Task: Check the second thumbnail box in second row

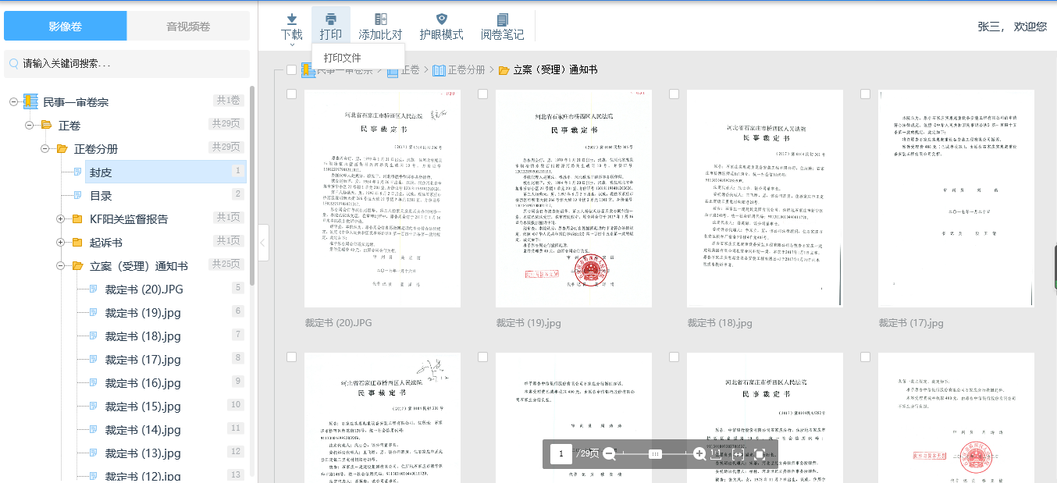Action: 483,357
